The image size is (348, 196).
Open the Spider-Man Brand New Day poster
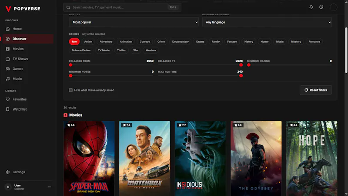point(89,159)
